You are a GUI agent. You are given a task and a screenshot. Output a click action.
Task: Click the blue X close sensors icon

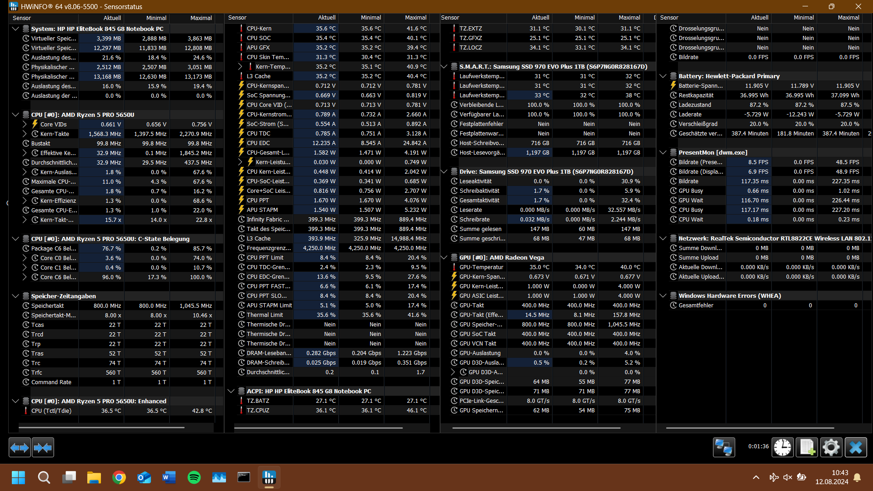point(855,448)
